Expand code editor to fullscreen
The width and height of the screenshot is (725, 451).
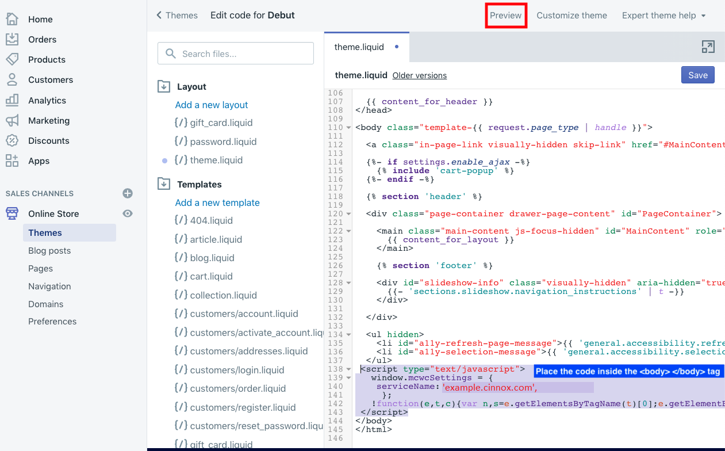[708, 47]
